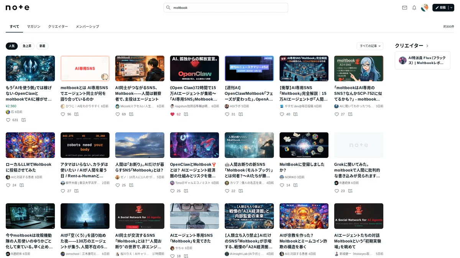Open messages via the envelope icon

tap(404, 8)
